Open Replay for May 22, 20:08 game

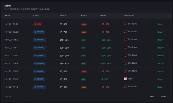(x=160, y=32)
